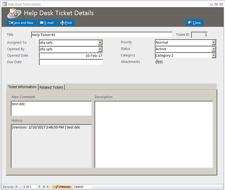Image resolution: width=225 pixels, height=190 pixels.
Task: Click inside the Description text area
Action: (154, 134)
